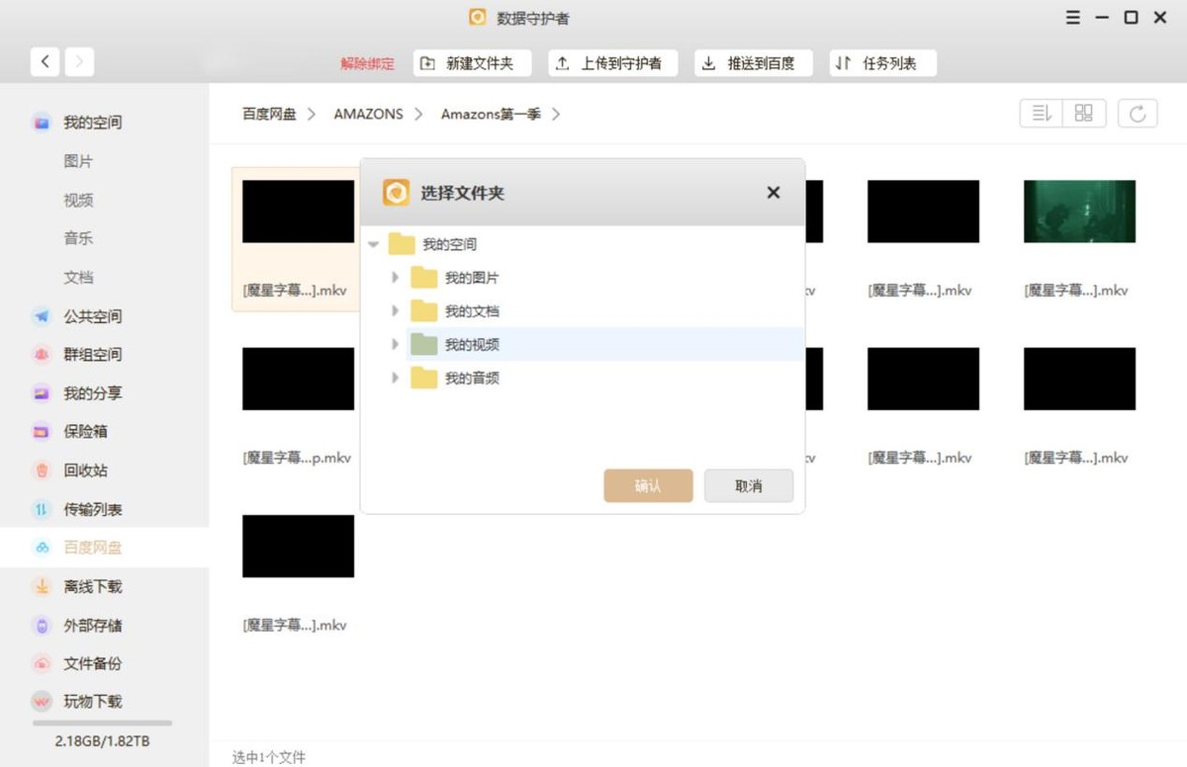
Task: Click the dialog's orange logo icon
Action: tap(397, 192)
